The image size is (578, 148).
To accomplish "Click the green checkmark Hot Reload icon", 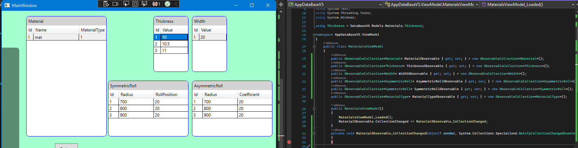I will 167,4.
